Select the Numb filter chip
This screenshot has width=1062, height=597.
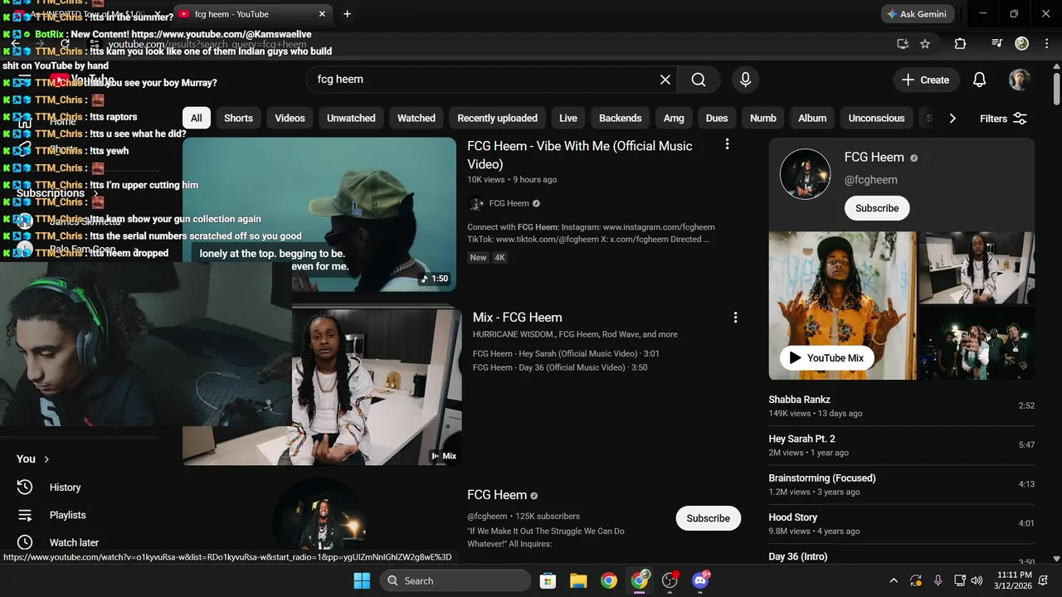(x=763, y=118)
